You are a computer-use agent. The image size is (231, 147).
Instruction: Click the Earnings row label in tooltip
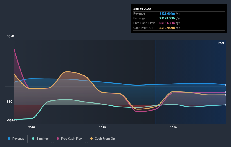(x=139, y=18)
